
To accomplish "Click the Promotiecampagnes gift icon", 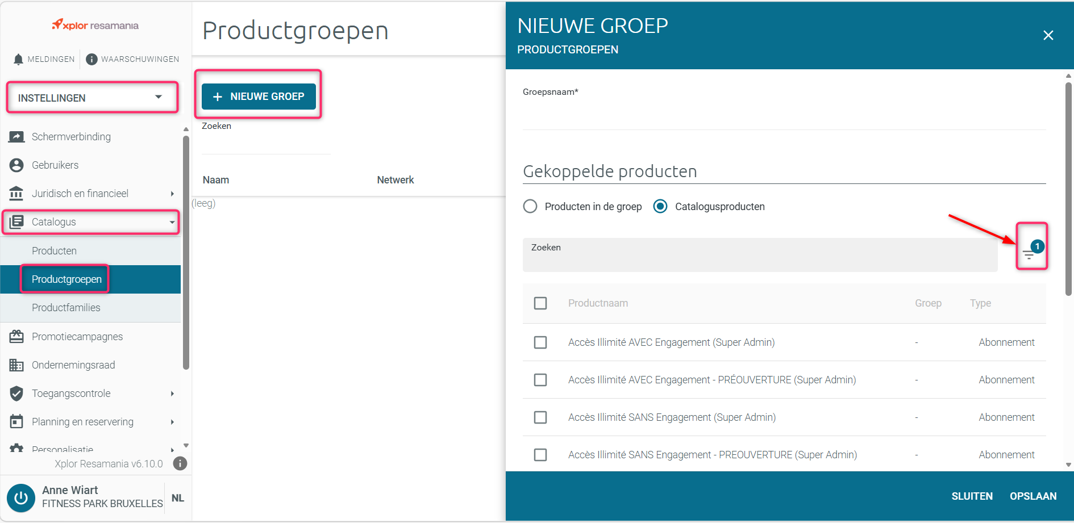I will 16,337.
